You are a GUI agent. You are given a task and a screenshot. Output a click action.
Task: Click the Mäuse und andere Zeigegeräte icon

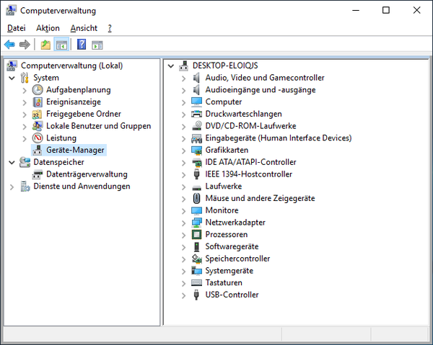pos(196,198)
